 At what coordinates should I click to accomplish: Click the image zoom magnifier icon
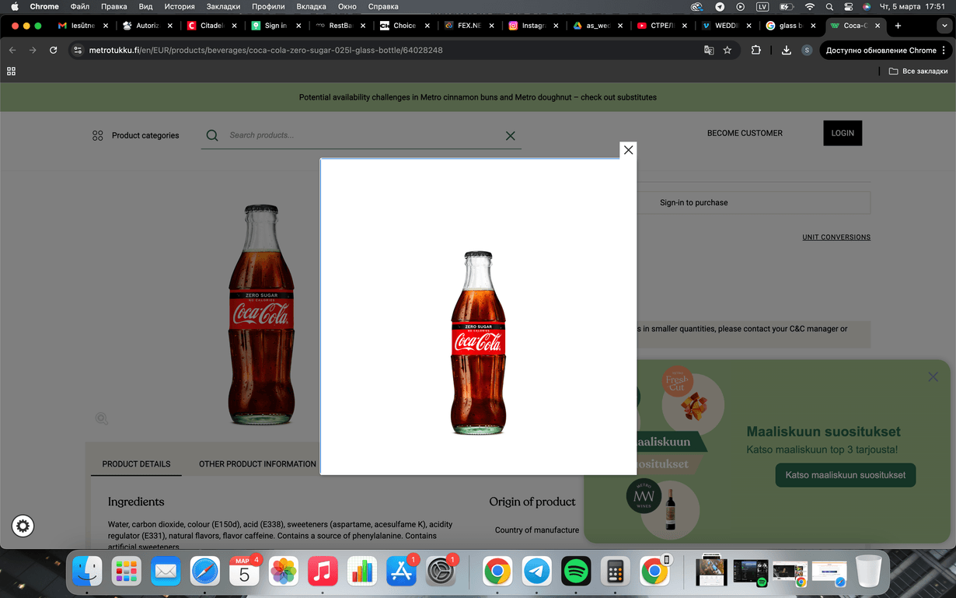pyautogui.click(x=102, y=418)
